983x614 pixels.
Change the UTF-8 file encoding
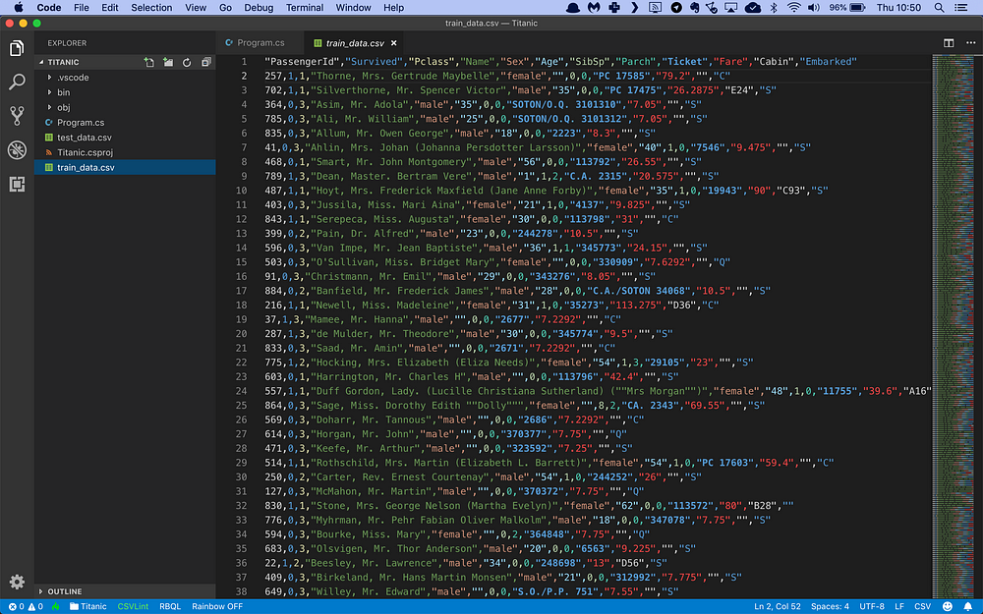(x=872, y=606)
